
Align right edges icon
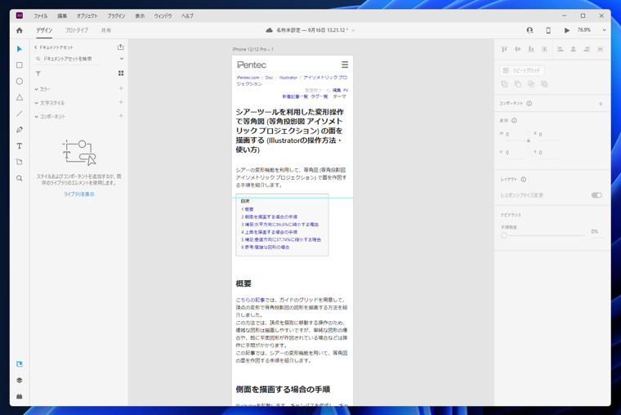click(587, 49)
